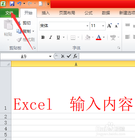Save the workbook with the floppy disk icon
135x140 pixels.
click(x=12, y=4)
